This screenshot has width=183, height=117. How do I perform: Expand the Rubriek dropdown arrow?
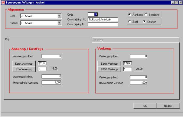[x=59, y=23]
